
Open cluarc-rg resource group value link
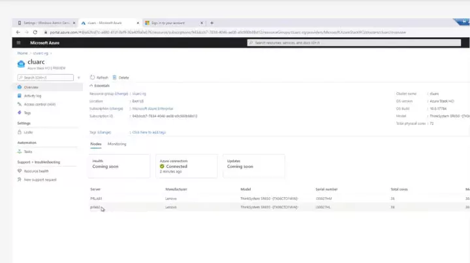139,94
